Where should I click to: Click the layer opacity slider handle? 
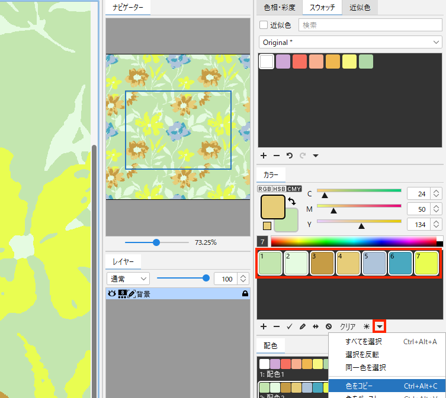(206, 278)
